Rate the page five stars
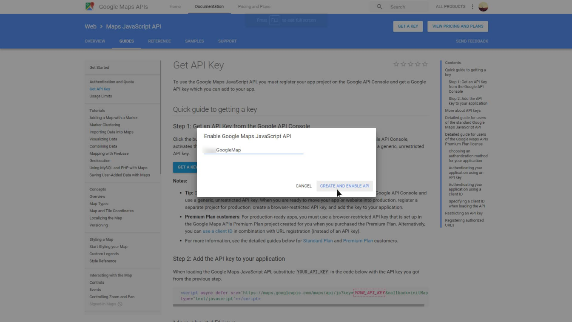This screenshot has height=322, width=572. 425,64
